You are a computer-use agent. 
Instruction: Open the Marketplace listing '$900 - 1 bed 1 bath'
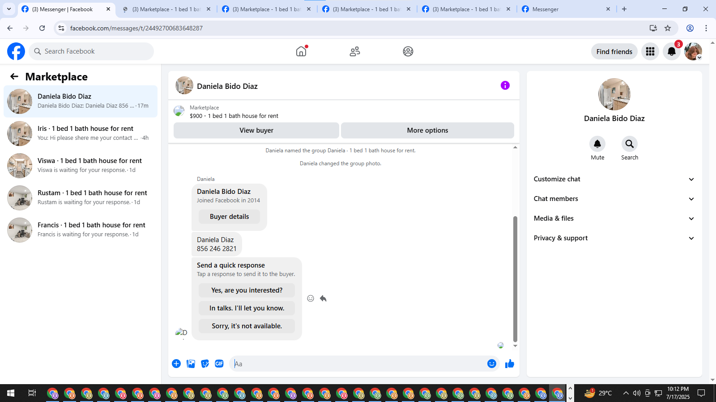pos(234,116)
